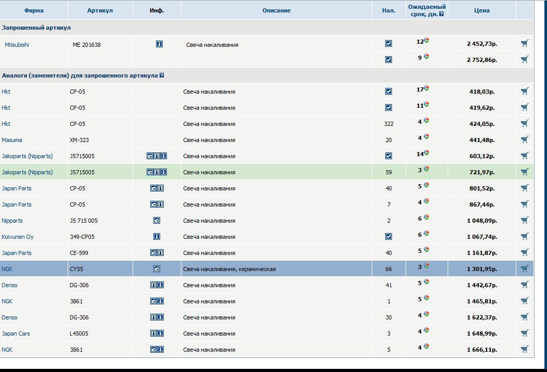547x372 pixels.
Task: Click availability checkmark in Hkt 418,03р. row
Action: coord(388,92)
